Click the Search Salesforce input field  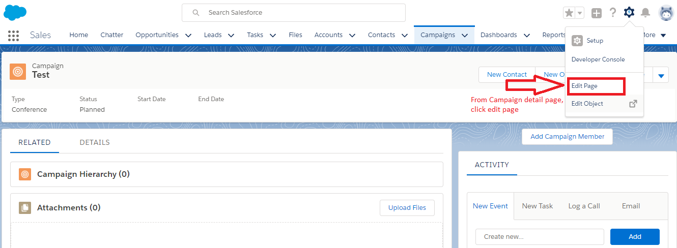tap(300, 13)
